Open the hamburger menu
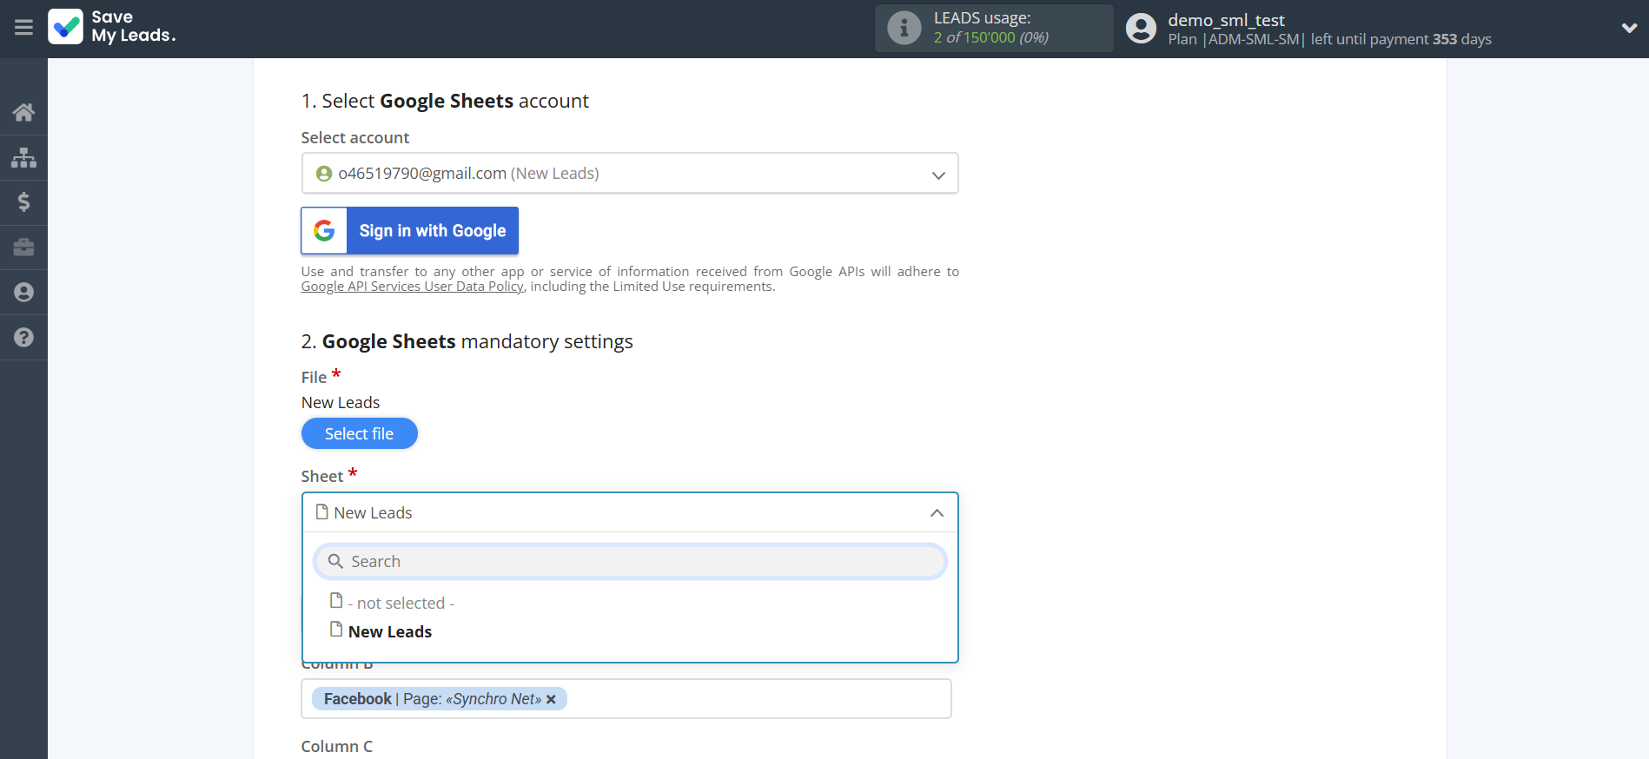Viewport: 1649px width, 759px height. click(x=23, y=28)
